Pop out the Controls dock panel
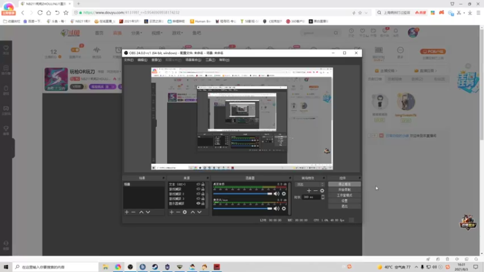The height and width of the screenshot is (272, 484). pyautogui.click(x=359, y=178)
